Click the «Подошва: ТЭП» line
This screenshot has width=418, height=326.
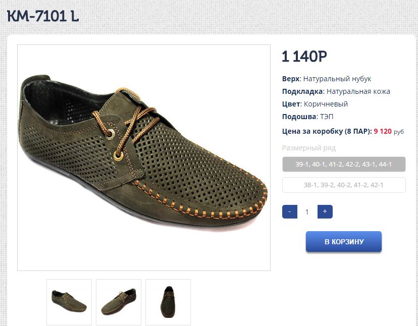tap(308, 117)
